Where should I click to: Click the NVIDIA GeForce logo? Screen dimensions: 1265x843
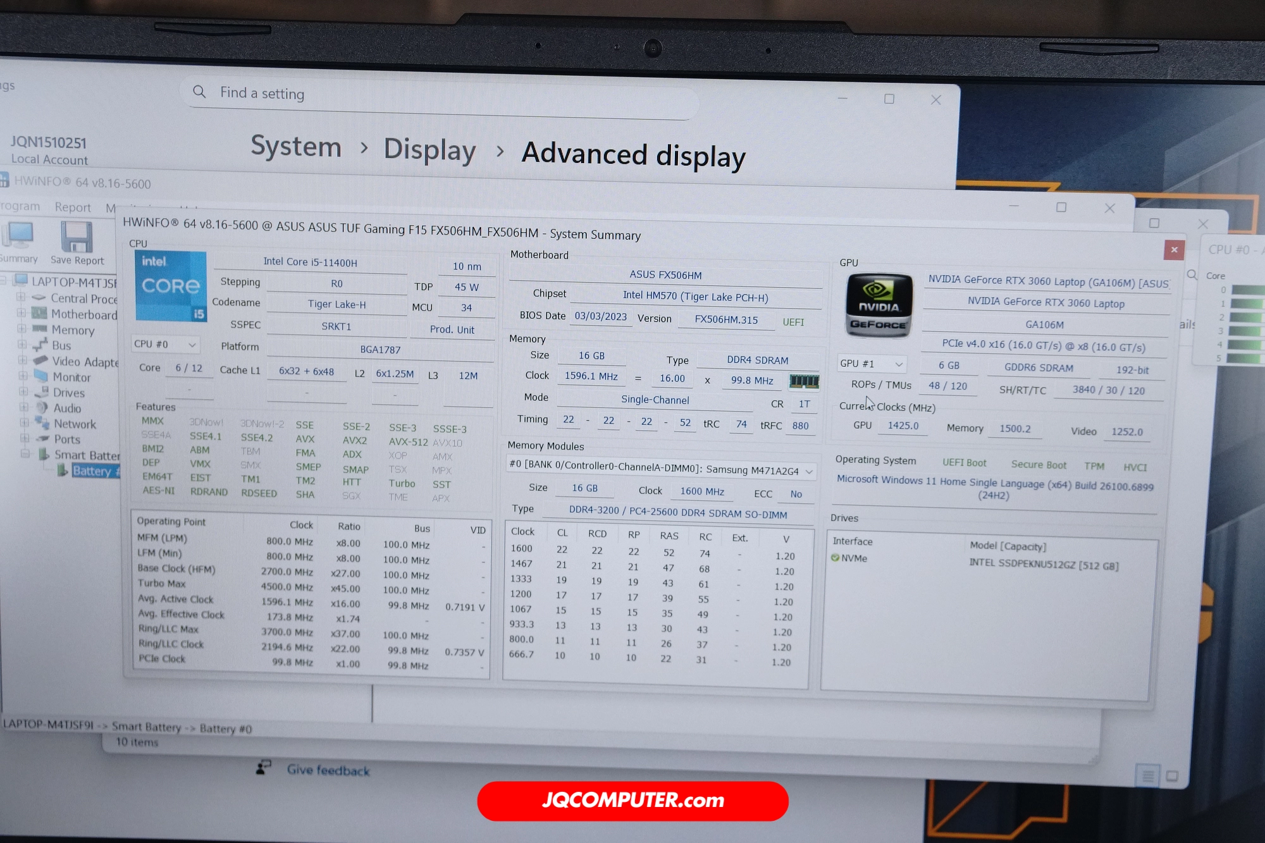[879, 305]
